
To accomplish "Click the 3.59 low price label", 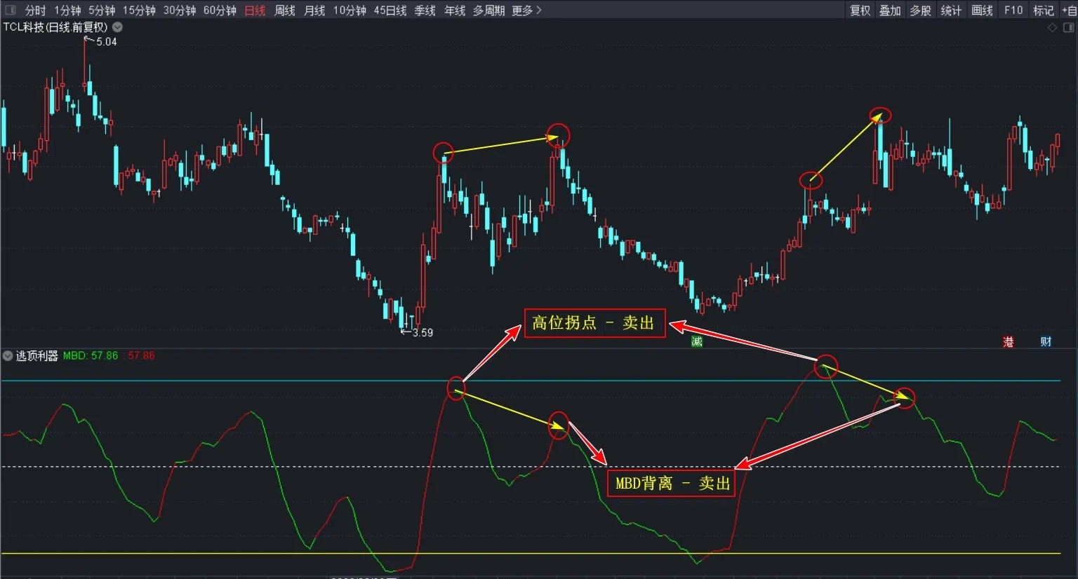I will (x=422, y=333).
